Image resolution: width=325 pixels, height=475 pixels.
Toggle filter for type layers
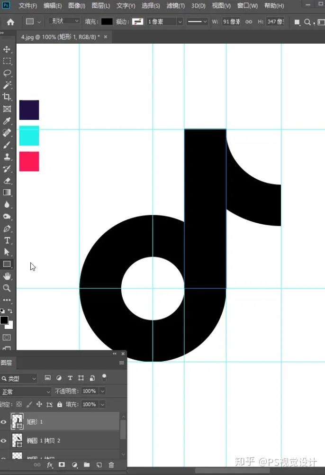(x=70, y=378)
